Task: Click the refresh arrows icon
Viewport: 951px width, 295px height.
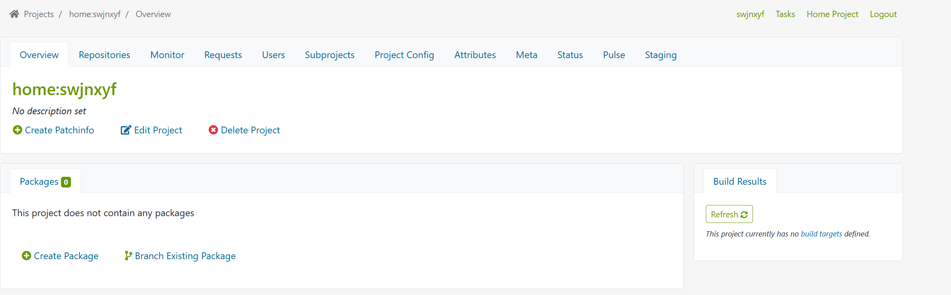Action: coord(744,215)
